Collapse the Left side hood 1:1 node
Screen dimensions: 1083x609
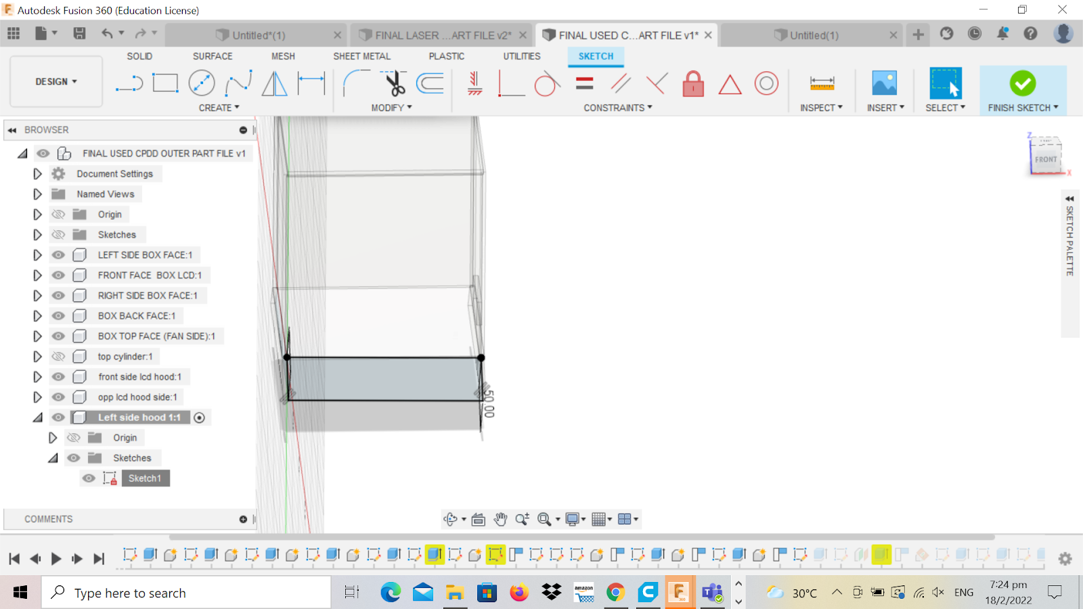37,418
